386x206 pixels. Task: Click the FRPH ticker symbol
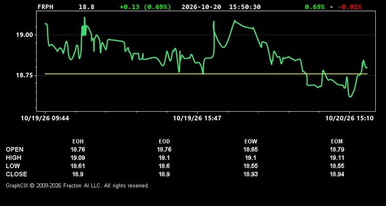[45, 7]
